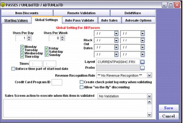
Task: Click the Save button
Action: point(168,108)
